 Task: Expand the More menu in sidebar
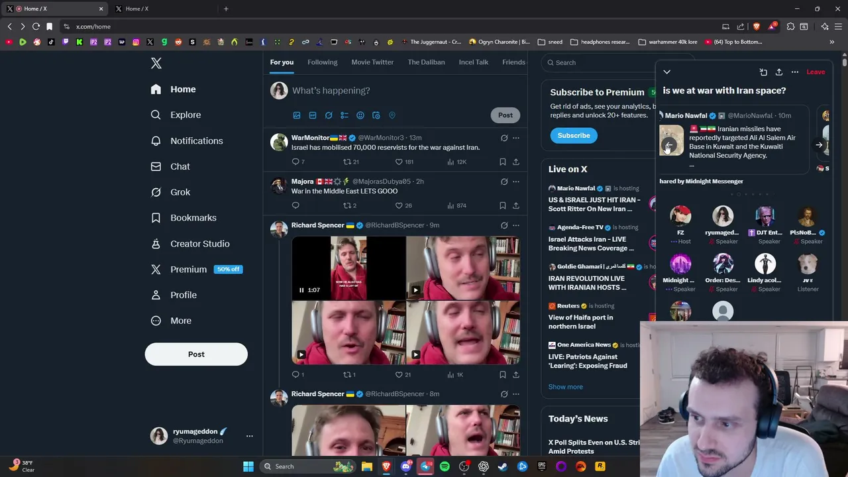tap(171, 321)
